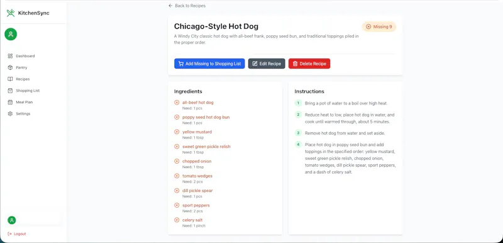
Task: Click Back to Recipes link
Action: pyautogui.click(x=187, y=6)
